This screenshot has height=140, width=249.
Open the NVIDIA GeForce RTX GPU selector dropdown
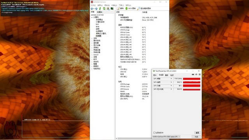[166, 137]
